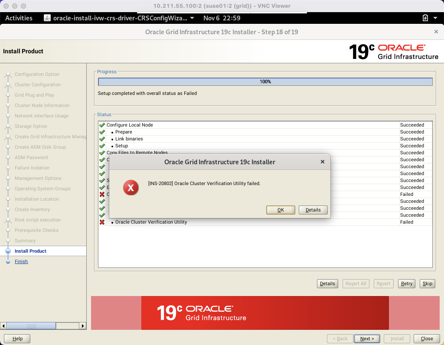Click the sidebar scrollbar left arrow
This screenshot has height=345, width=444.
[3, 326]
